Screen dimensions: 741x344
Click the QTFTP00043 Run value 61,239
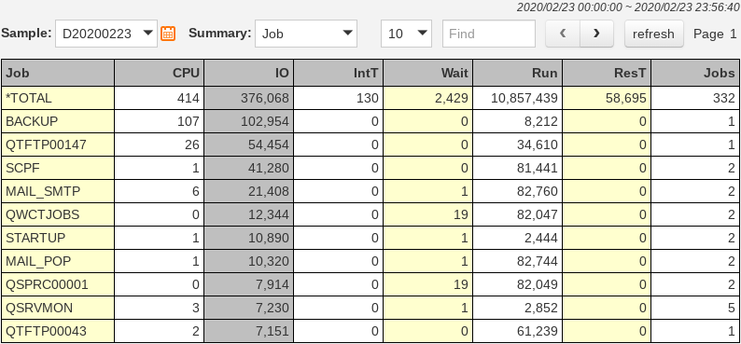click(x=538, y=331)
